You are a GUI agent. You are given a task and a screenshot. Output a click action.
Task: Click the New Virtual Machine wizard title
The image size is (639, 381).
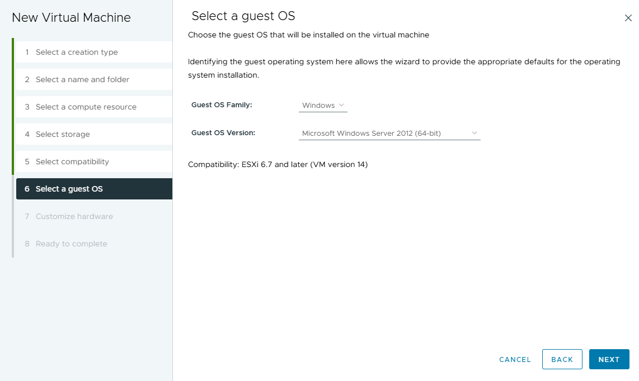[71, 17]
